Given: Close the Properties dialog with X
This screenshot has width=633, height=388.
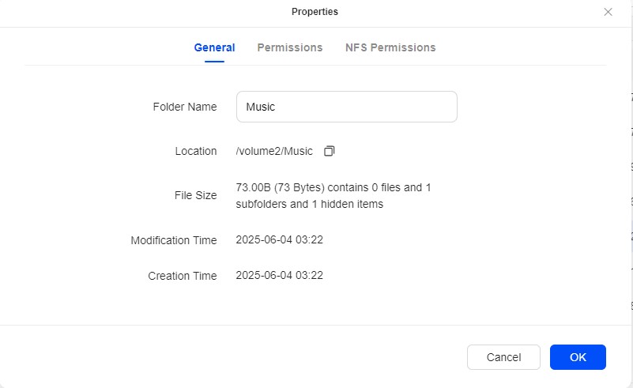Looking at the screenshot, I should click(608, 12).
